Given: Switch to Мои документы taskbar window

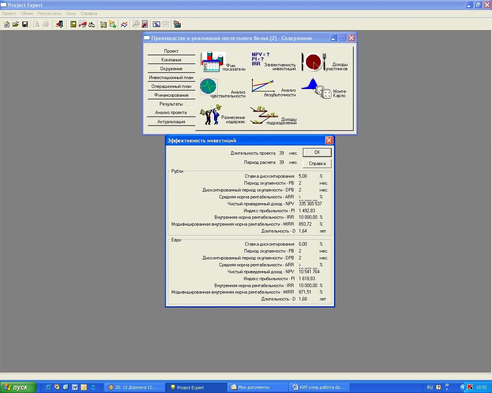Looking at the screenshot, I should tap(258, 387).
